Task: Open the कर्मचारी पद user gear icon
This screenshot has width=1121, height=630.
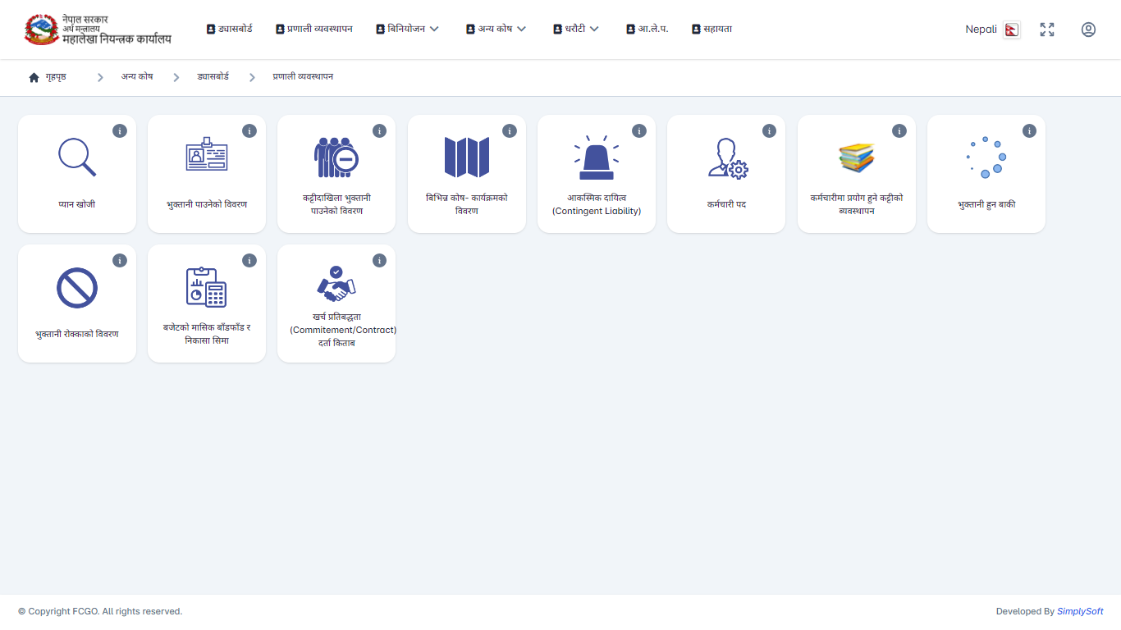Action: pyautogui.click(x=727, y=158)
